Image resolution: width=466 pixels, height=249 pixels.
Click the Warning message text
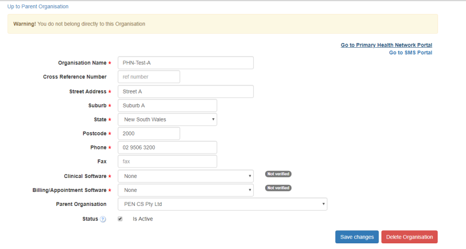(79, 24)
